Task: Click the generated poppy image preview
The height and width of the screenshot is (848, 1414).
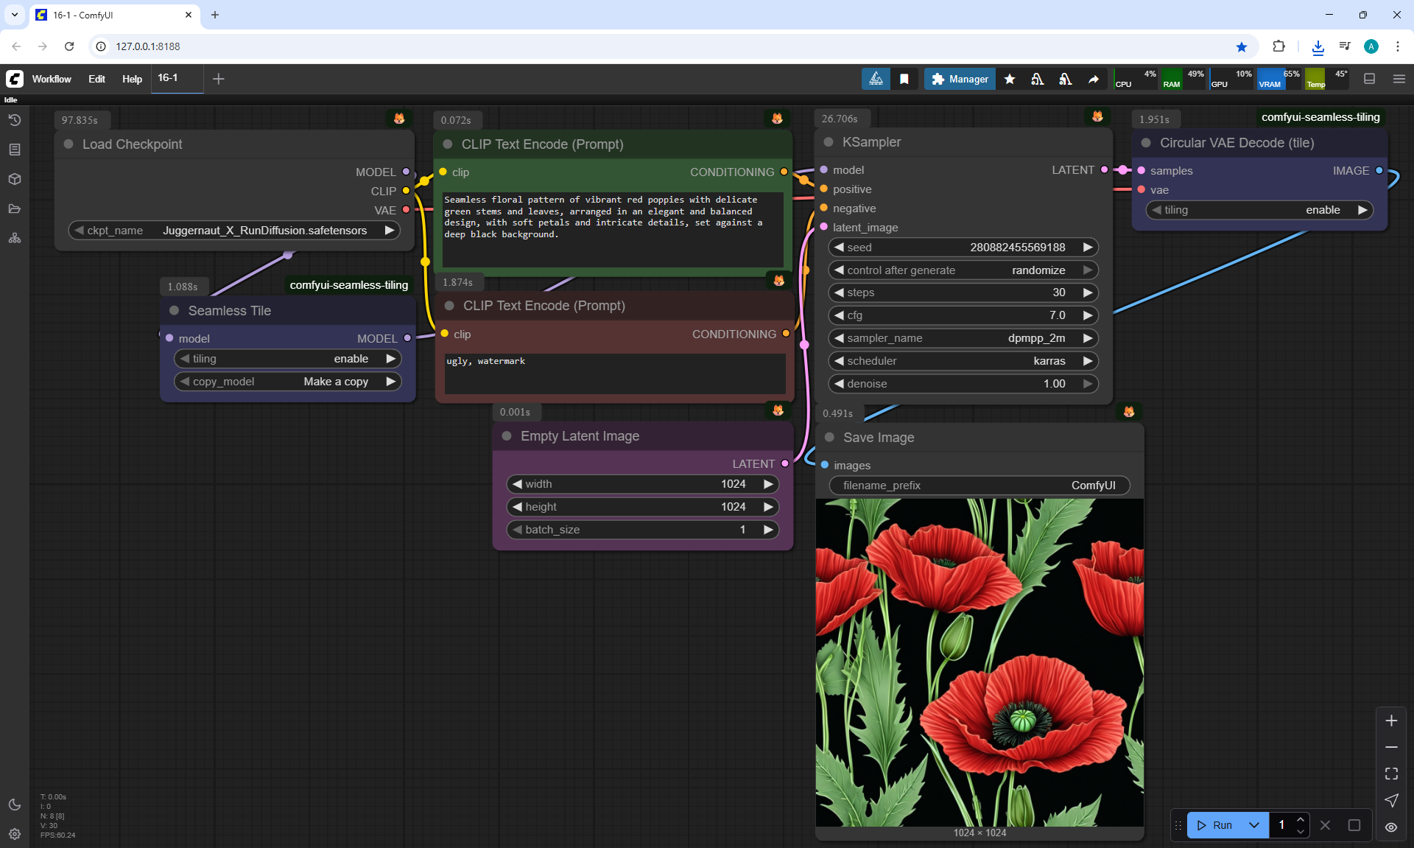Action: 979,662
